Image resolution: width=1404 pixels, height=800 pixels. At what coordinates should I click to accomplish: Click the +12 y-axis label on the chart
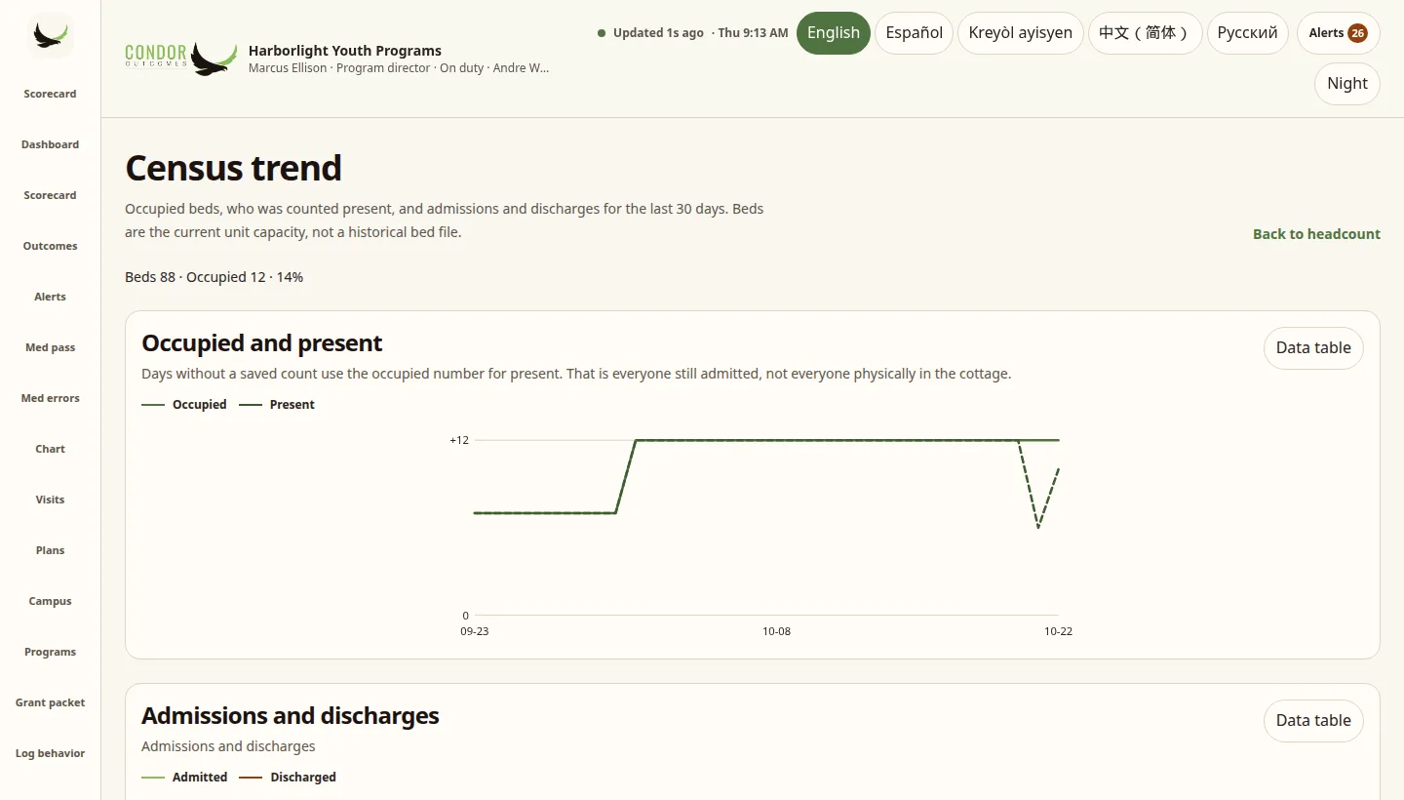click(459, 440)
